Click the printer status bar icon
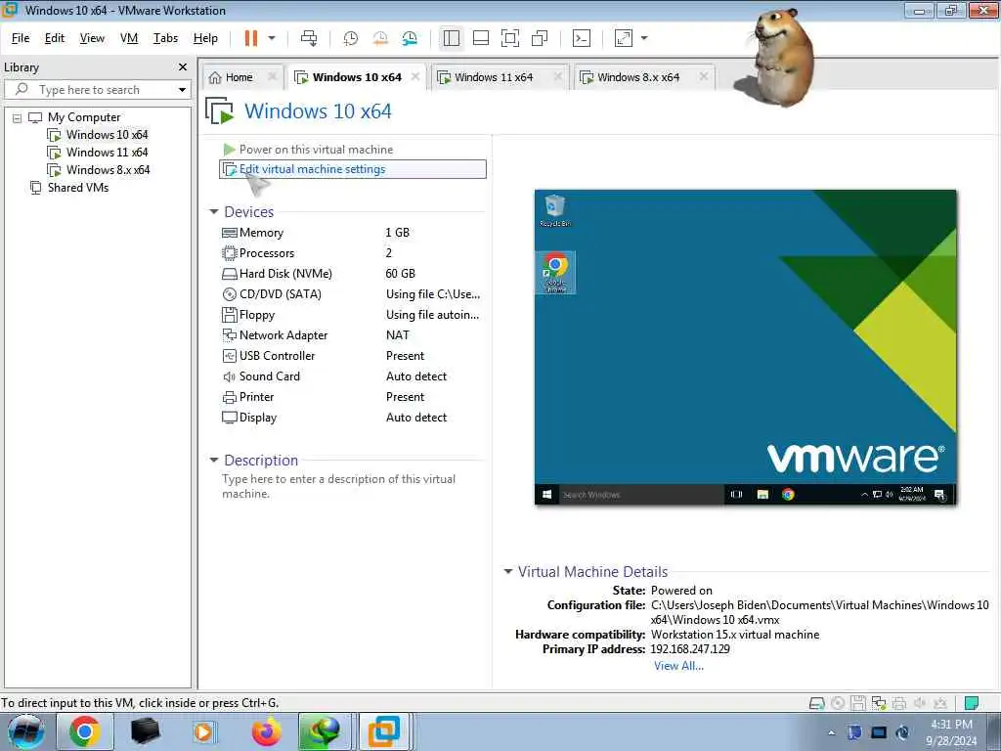1001x751 pixels. (899, 703)
